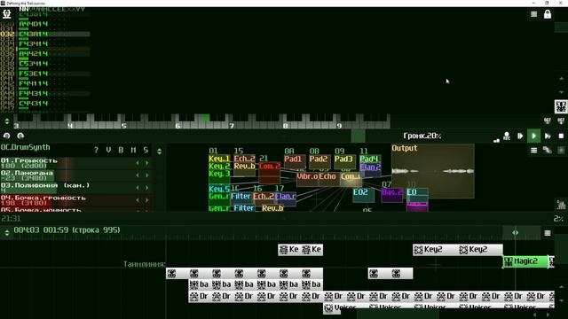
Task: Click the left octave OCT button
Action: (x=548, y=121)
